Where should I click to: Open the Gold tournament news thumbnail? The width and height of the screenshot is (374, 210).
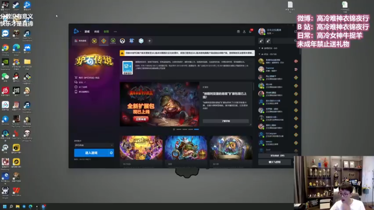click(x=141, y=147)
